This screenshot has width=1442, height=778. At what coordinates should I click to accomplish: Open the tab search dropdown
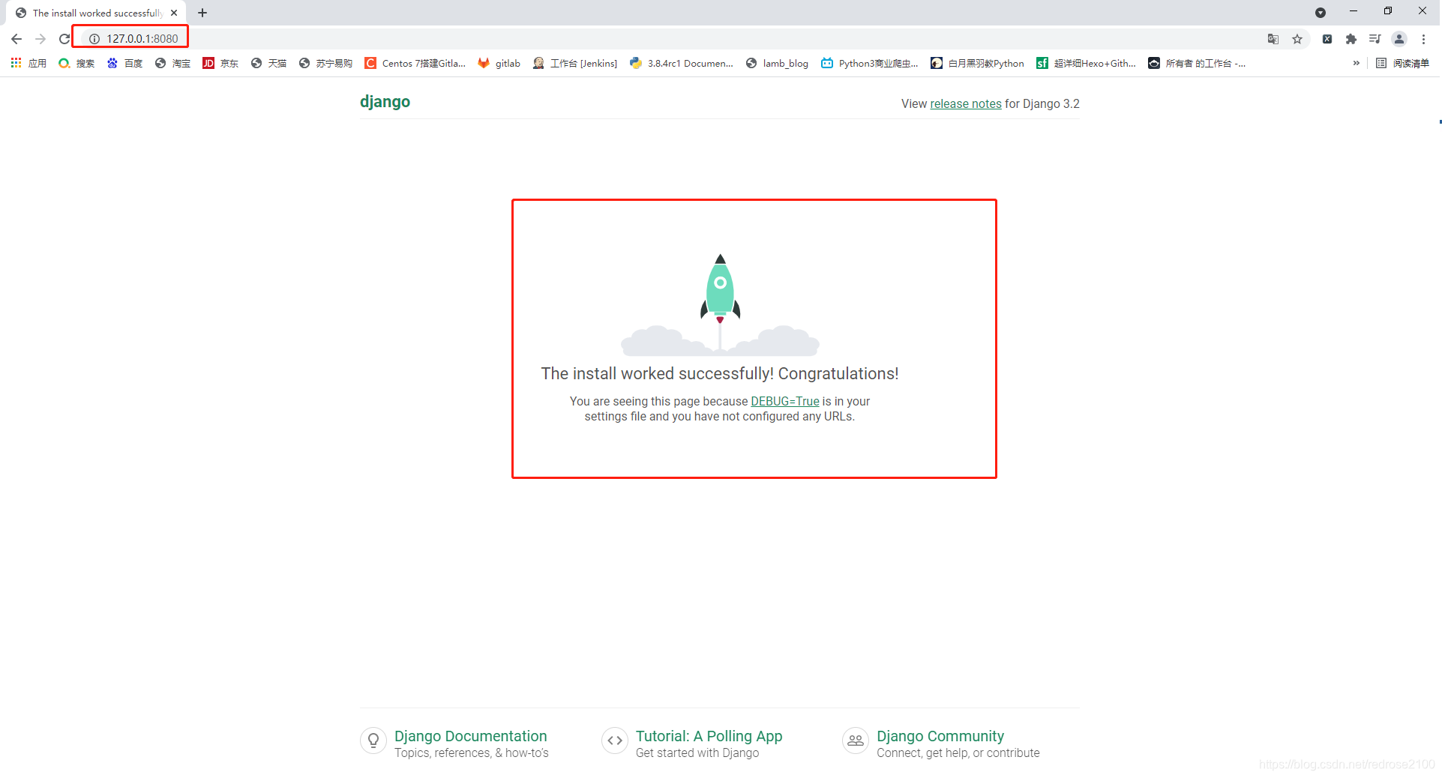(1321, 13)
